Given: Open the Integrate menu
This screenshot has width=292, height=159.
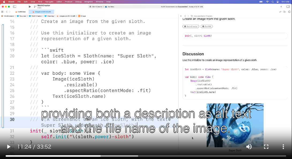Looking at the screenshot, I should pos(89,1).
